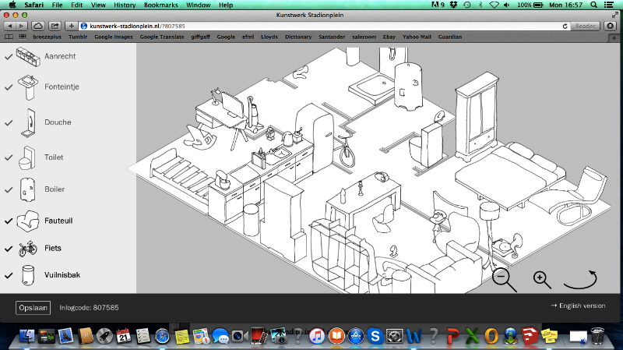Select the Aanrecht kitchen counter icon

(x=27, y=57)
